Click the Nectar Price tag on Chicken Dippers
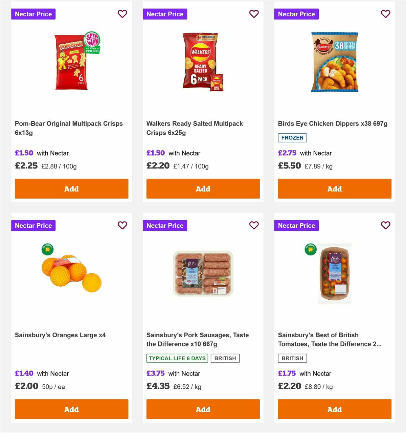Image resolution: width=406 pixels, height=433 pixels. click(296, 14)
